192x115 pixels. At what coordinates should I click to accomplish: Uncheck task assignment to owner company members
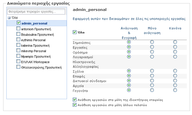(x=74, y=100)
